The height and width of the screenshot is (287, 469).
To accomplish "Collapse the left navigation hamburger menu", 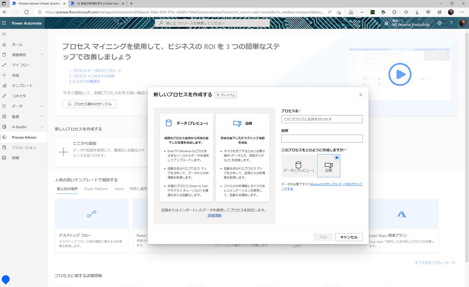I will click(x=4, y=34).
